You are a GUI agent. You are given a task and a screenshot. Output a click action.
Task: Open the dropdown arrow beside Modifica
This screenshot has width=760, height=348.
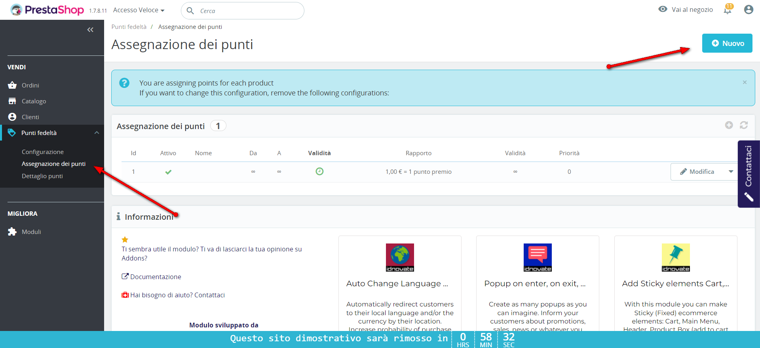(x=731, y=172)
